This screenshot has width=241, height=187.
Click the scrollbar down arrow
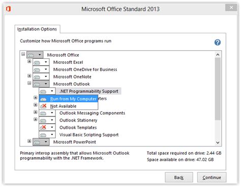point(218,143)
